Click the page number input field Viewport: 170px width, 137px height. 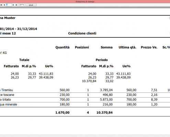pos(9,5)
